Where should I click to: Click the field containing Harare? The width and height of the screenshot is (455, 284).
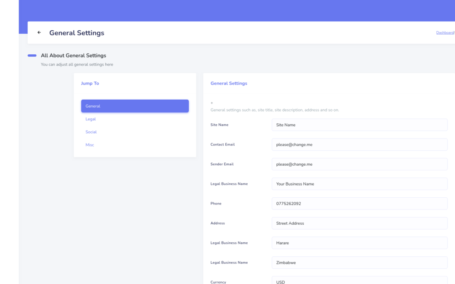pyautogui.click(x=359, y=243)
